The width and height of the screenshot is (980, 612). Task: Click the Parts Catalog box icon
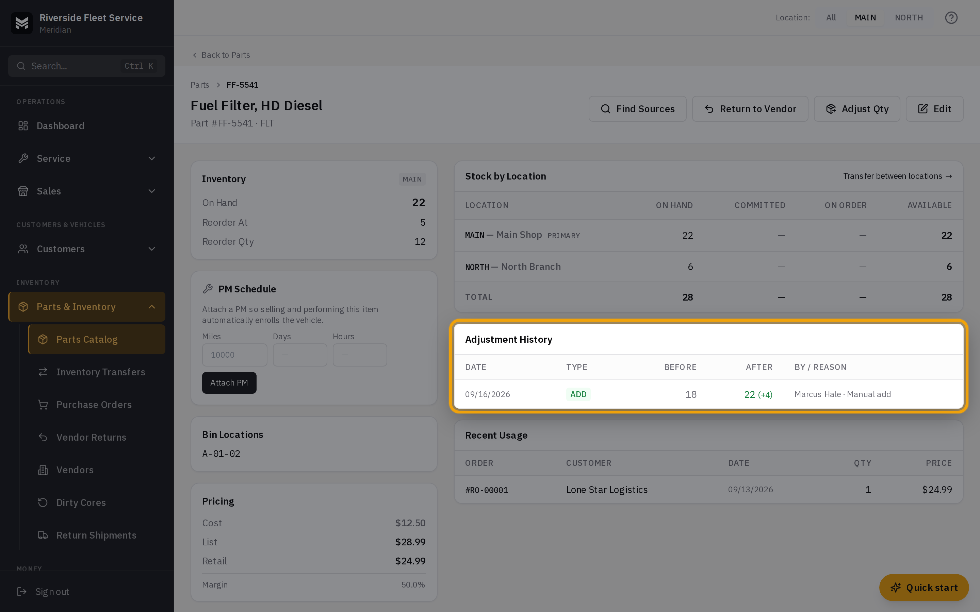coord(43,340)
